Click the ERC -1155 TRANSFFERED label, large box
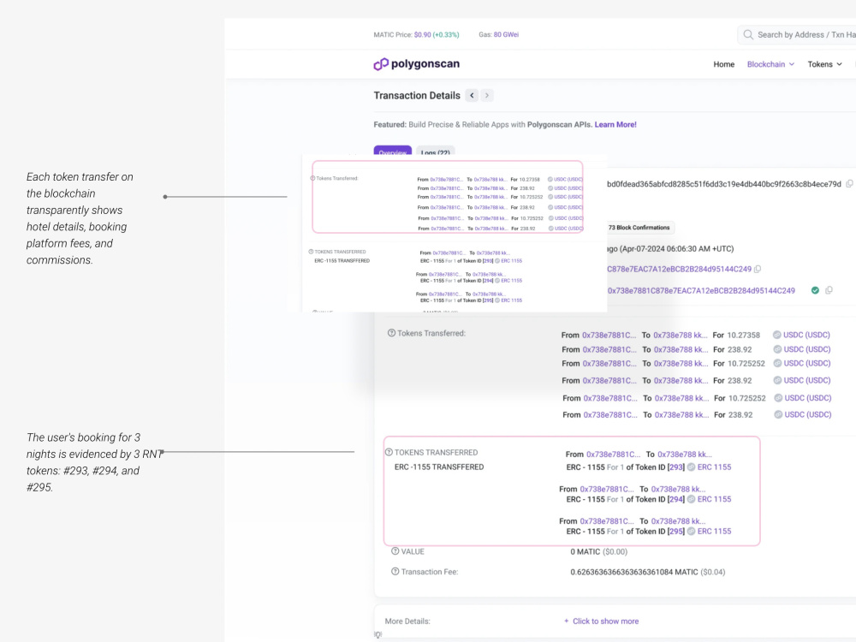 (439, 467)
